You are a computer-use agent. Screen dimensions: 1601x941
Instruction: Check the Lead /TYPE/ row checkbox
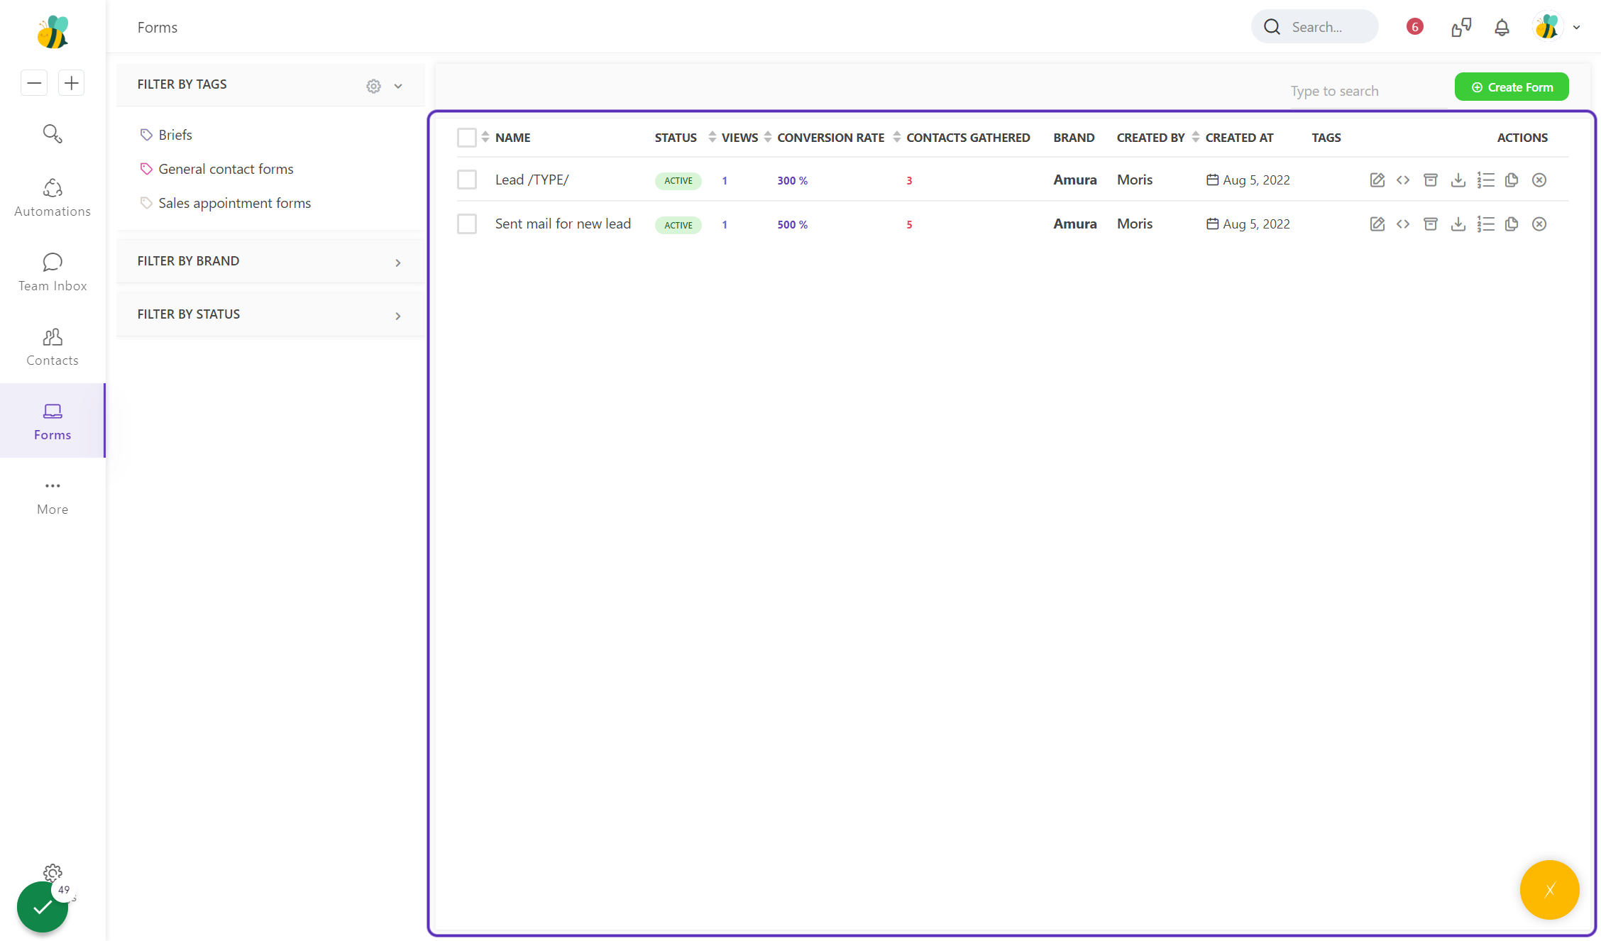[467, 180]
